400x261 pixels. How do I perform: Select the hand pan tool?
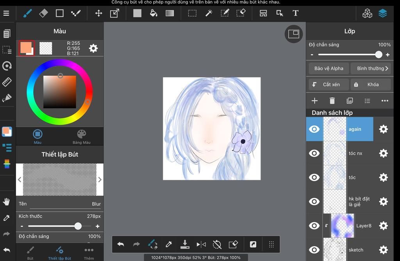coord(6,202)
